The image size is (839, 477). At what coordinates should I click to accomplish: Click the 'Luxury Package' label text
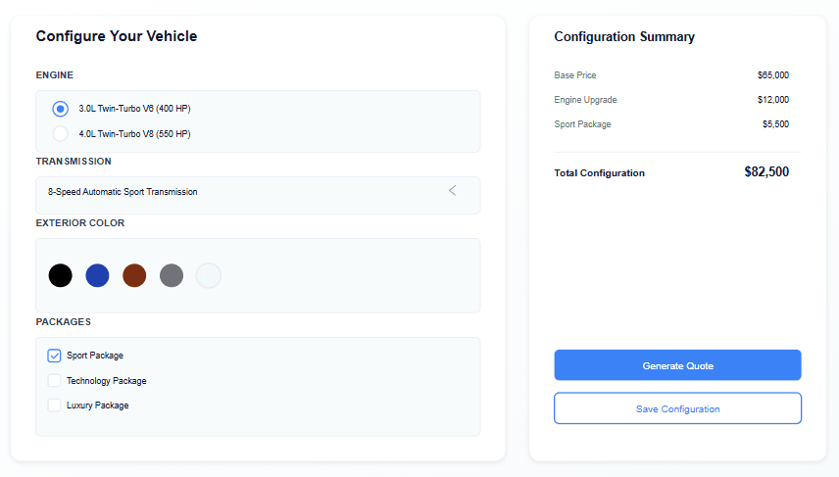coord(97,405)
